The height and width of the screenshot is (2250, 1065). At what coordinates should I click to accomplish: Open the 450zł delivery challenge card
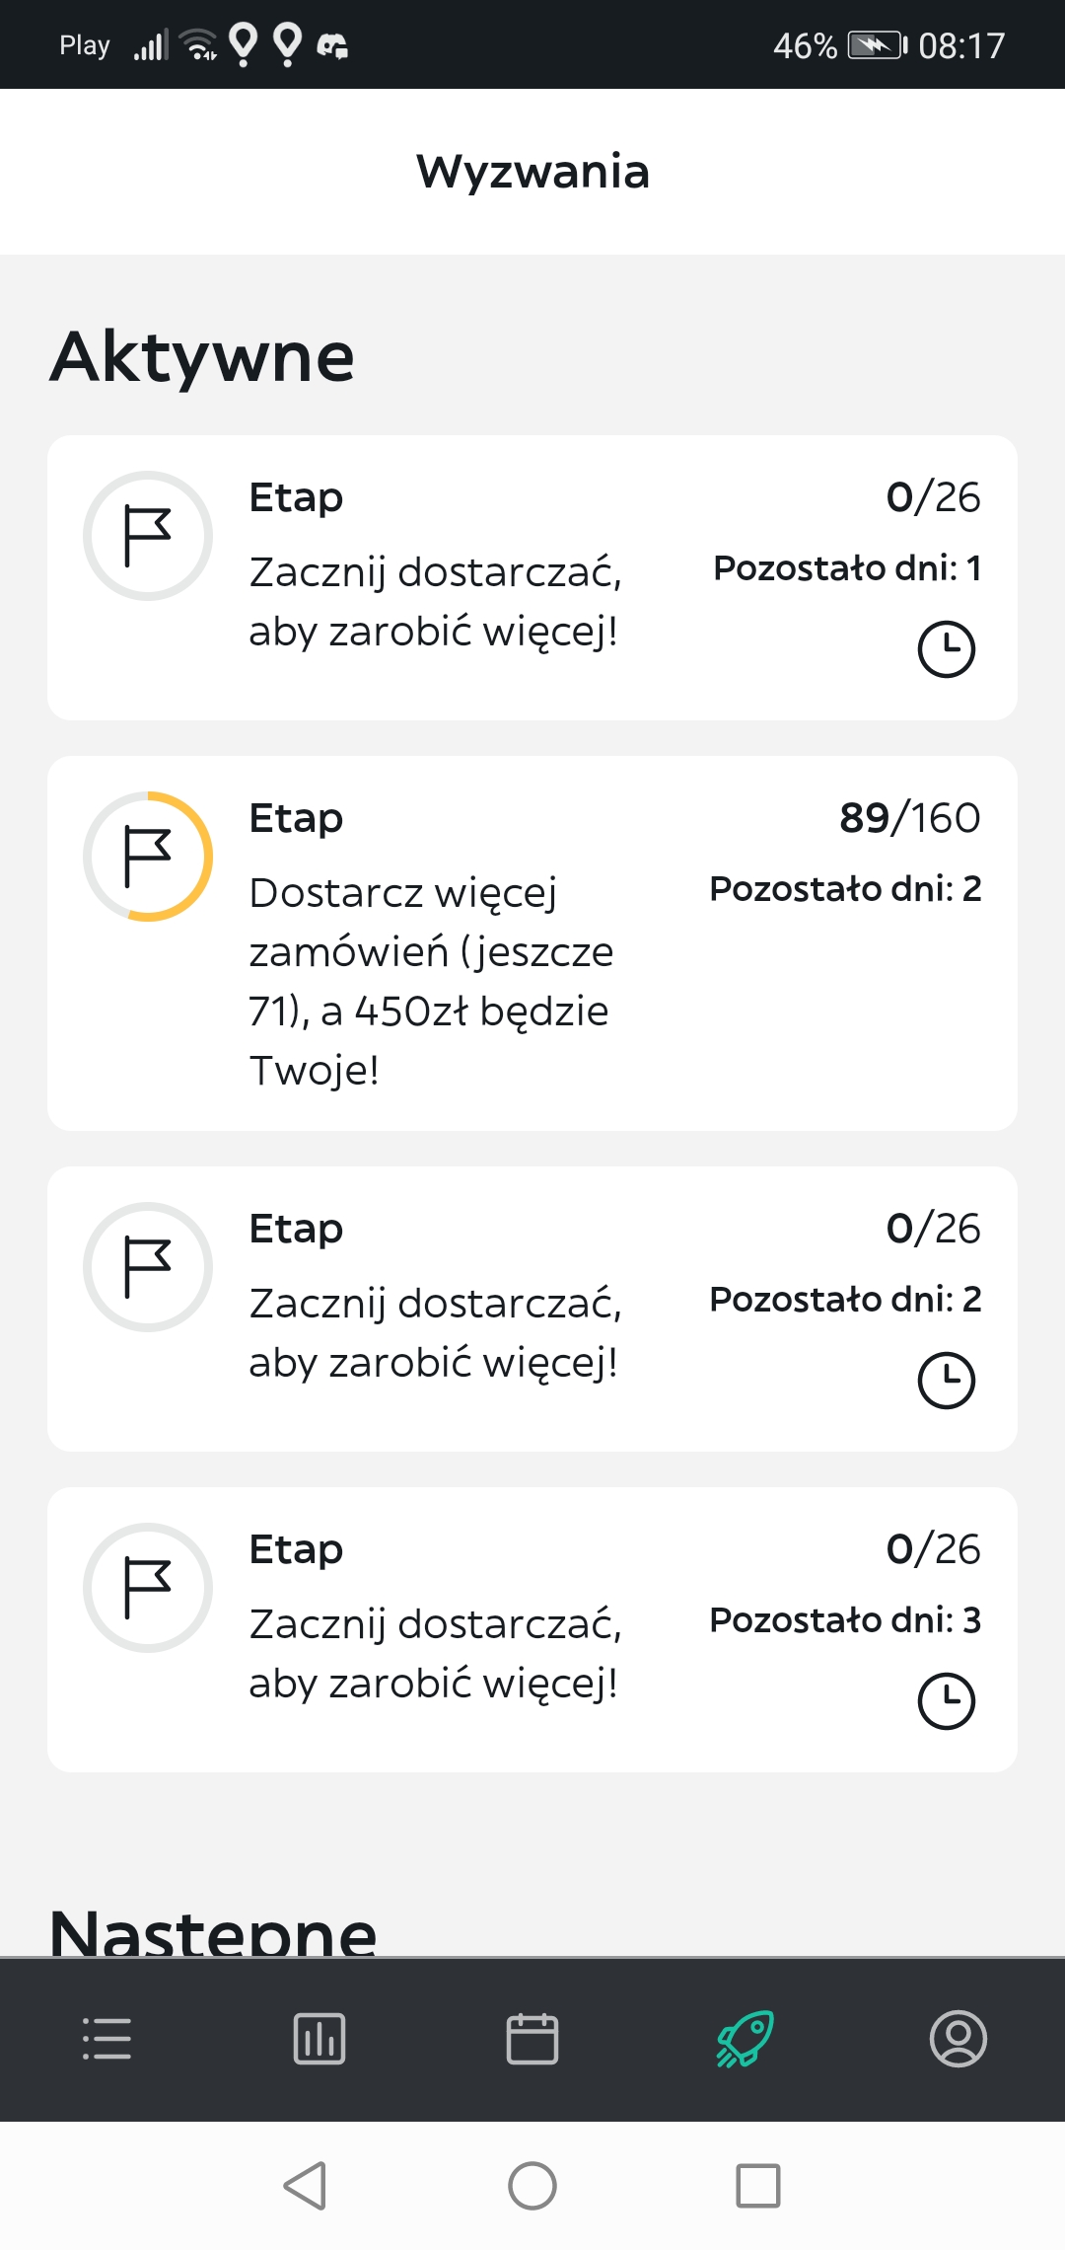[x=532, y=943]
